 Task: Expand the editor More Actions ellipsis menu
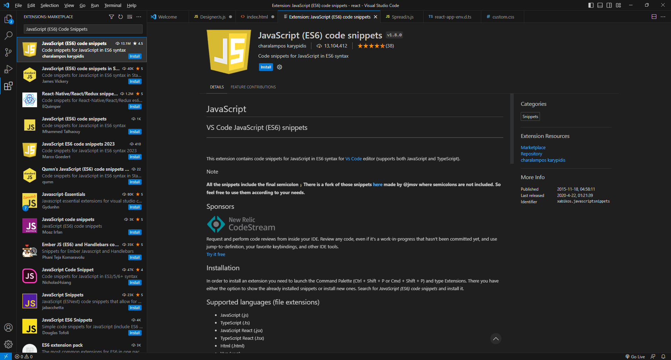tap(663, 16)
